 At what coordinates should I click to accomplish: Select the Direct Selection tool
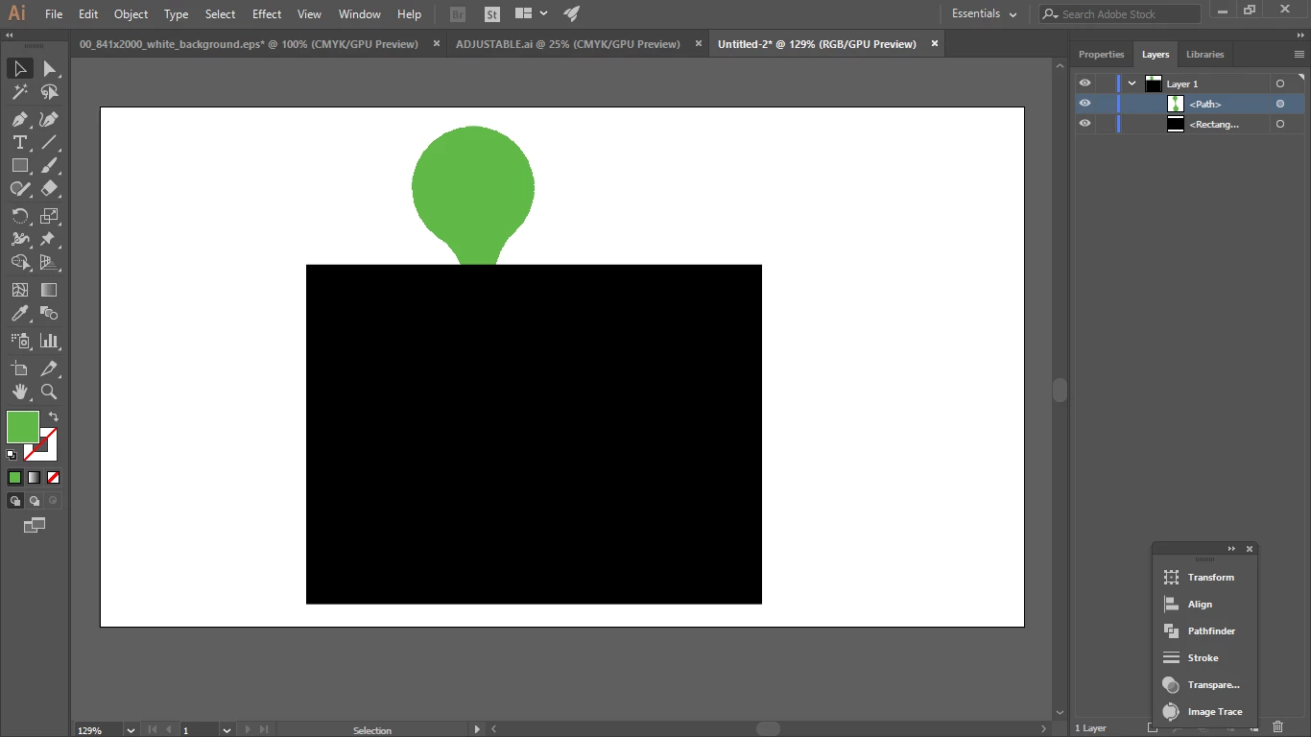click(50, 69)
